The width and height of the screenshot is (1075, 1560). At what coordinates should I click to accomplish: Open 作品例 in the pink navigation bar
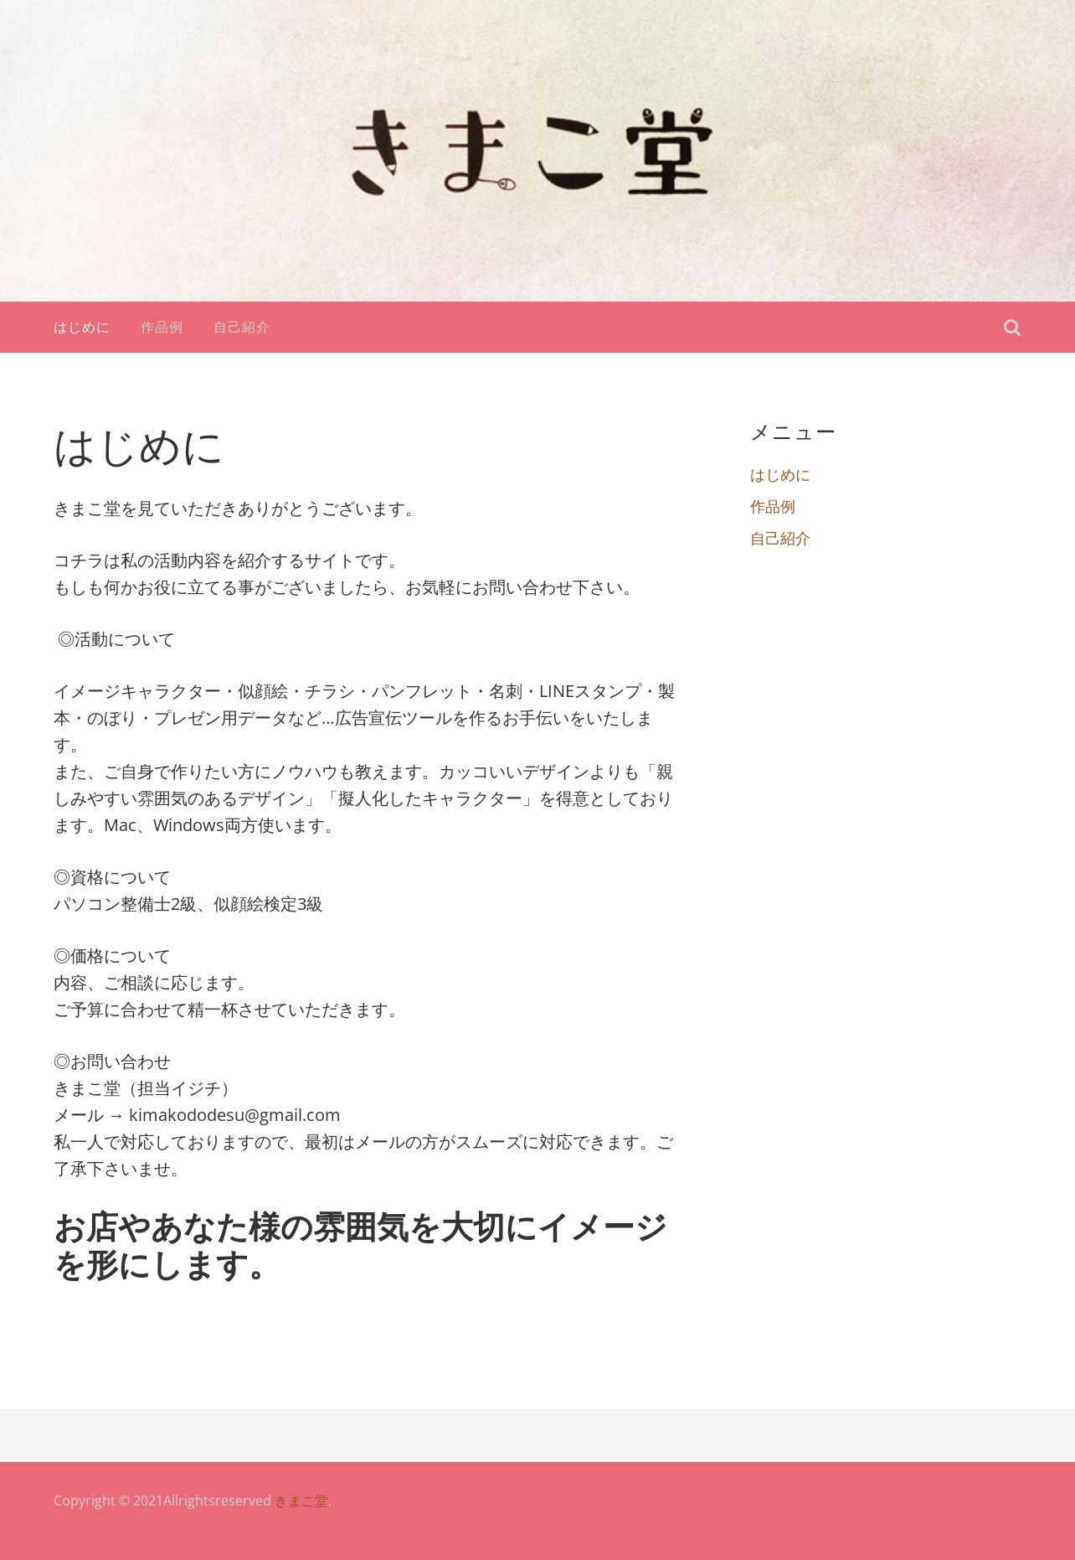[162, 328]
